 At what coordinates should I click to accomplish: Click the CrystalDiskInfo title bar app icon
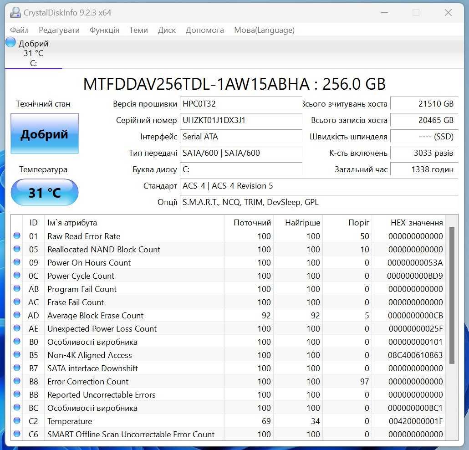(15, 13)
